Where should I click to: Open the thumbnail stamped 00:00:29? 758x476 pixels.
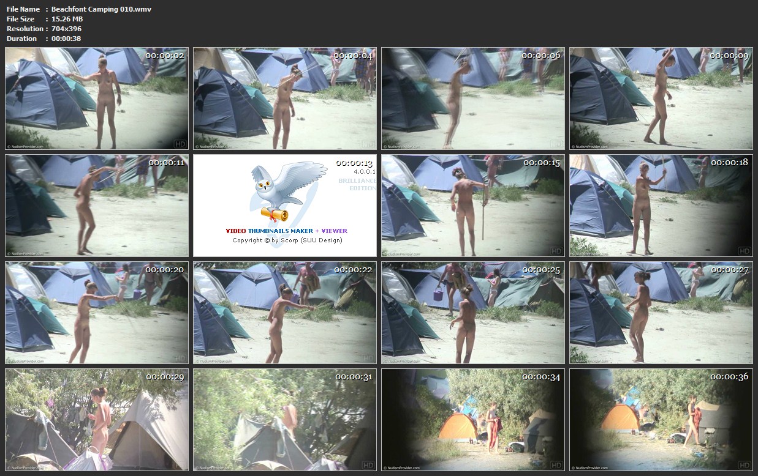click(97, 419)
